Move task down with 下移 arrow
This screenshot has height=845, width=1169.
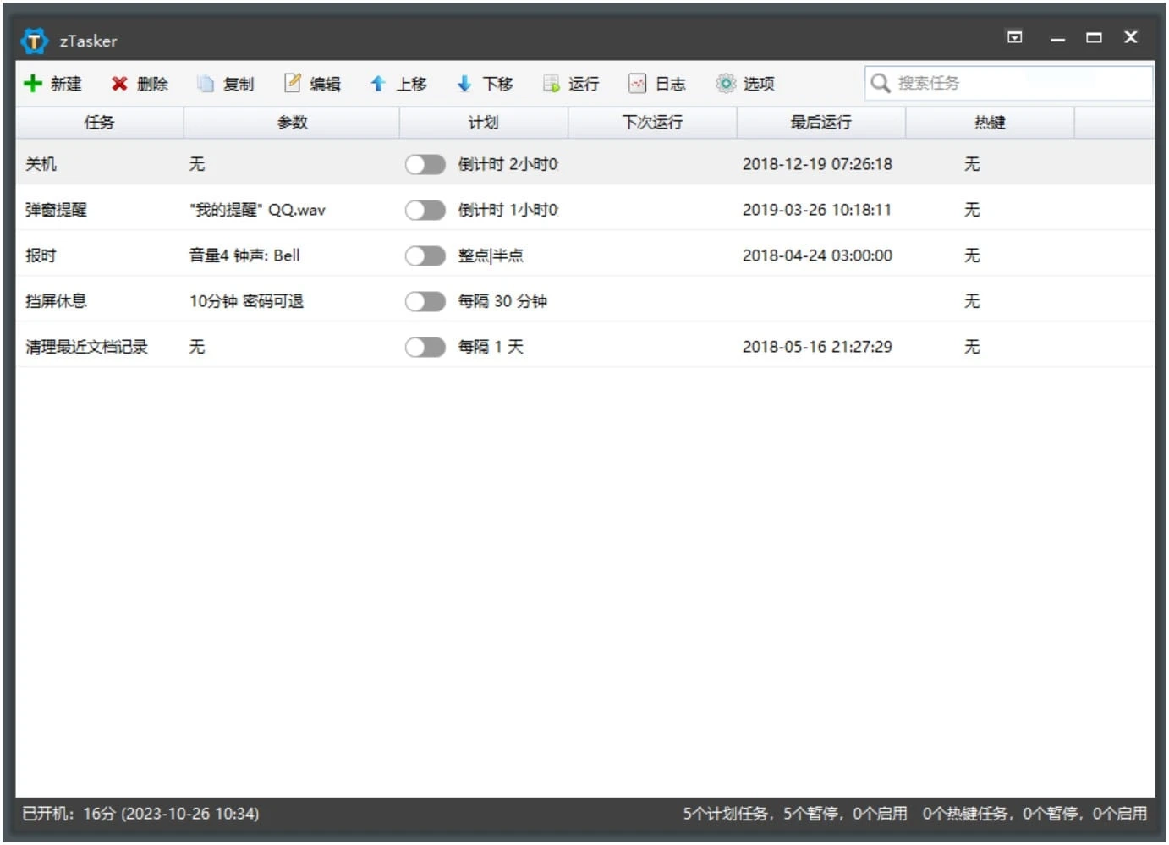(x=464, y=84)
